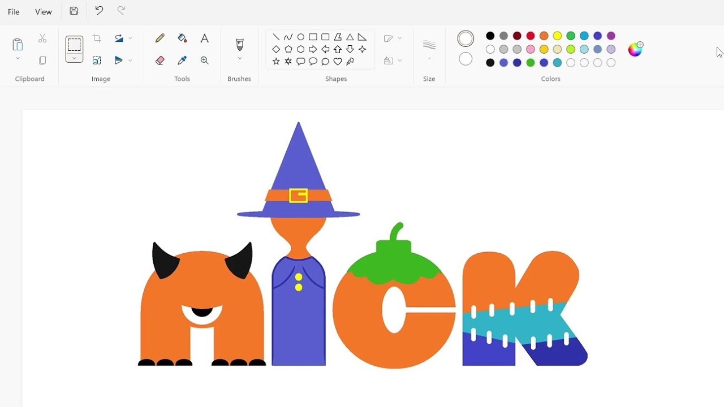Pick the Curve shape
Image resolution: width=724 pixels, height=407 pixels.
click(288, 37)
